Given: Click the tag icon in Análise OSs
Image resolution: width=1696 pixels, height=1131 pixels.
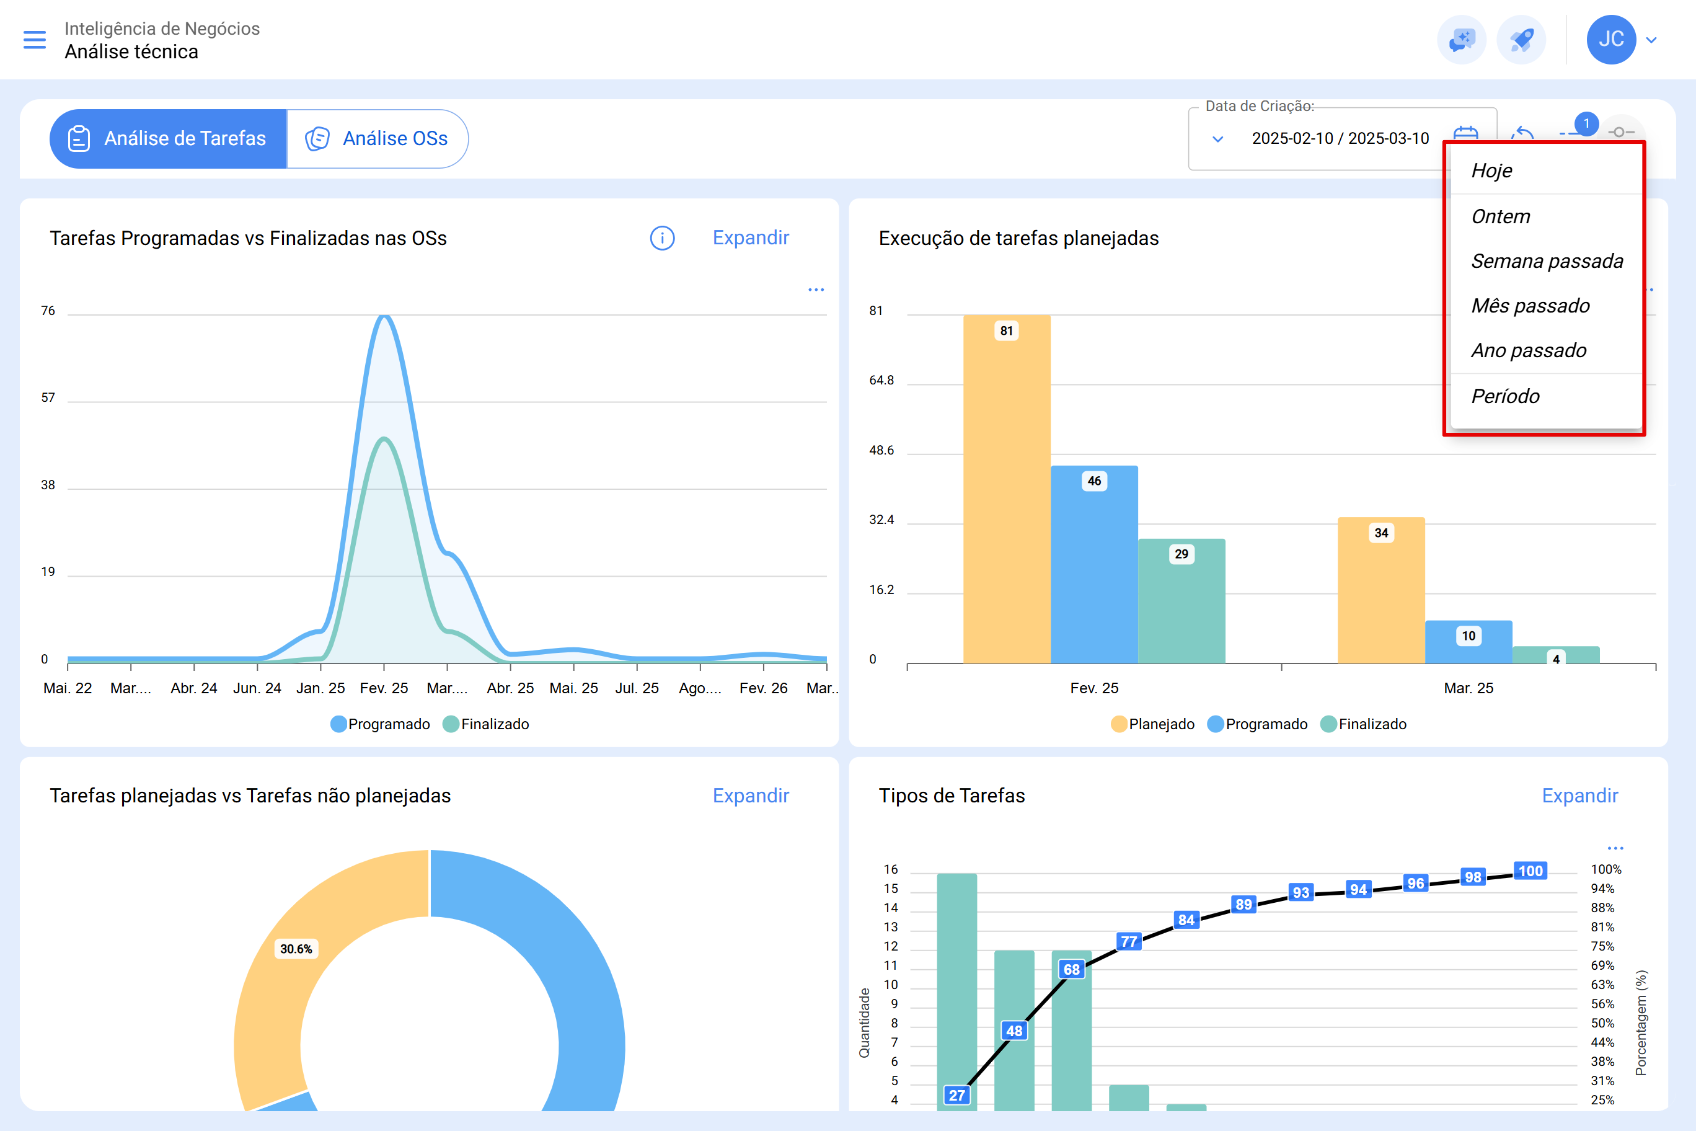Looking at the screenshot, I should click(x=317, y=138).
